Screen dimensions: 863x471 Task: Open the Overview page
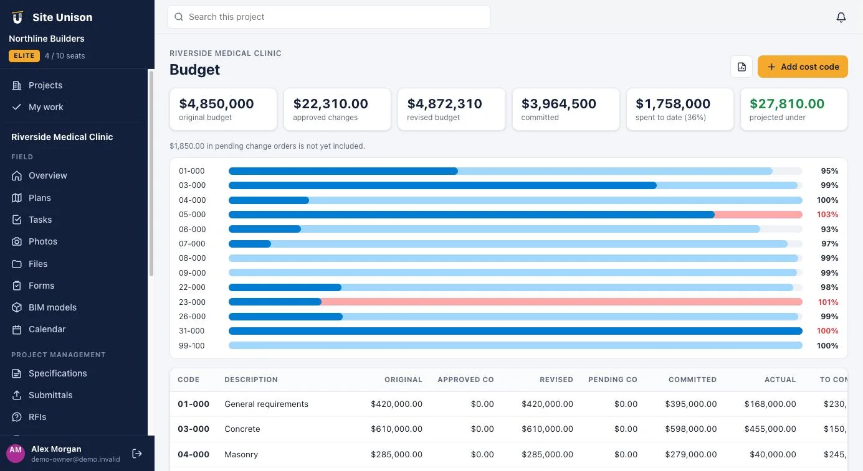click(x=75, y=175)
